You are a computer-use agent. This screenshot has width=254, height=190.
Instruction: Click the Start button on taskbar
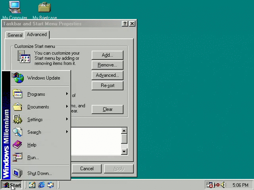(12, 185)
